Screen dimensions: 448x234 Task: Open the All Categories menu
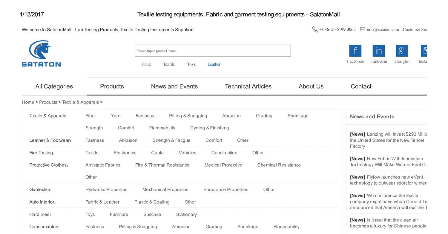54,86
